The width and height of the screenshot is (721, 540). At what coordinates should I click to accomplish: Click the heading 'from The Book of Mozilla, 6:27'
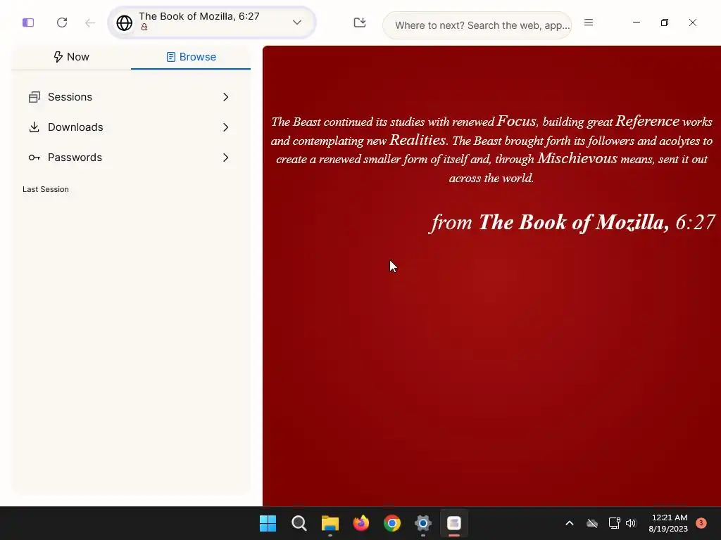pos(573,222)
